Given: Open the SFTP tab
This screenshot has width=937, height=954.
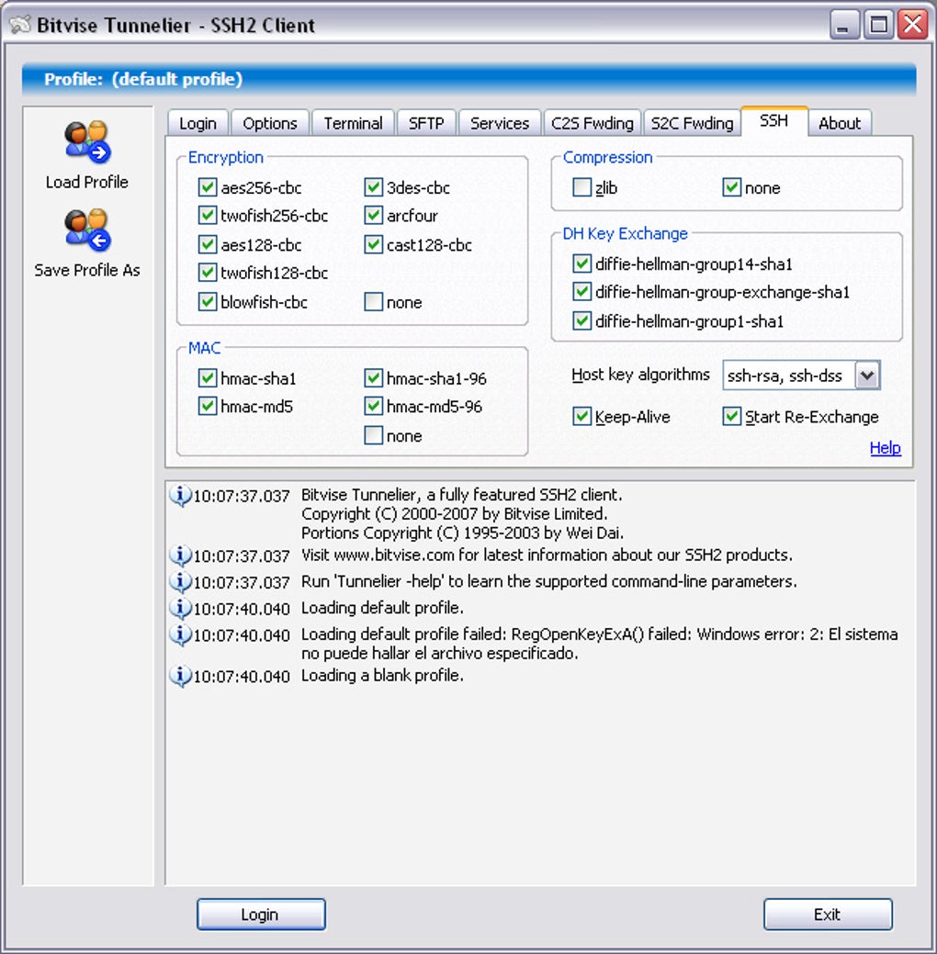Looking at the screenshot, I should [x=426, y=123].
